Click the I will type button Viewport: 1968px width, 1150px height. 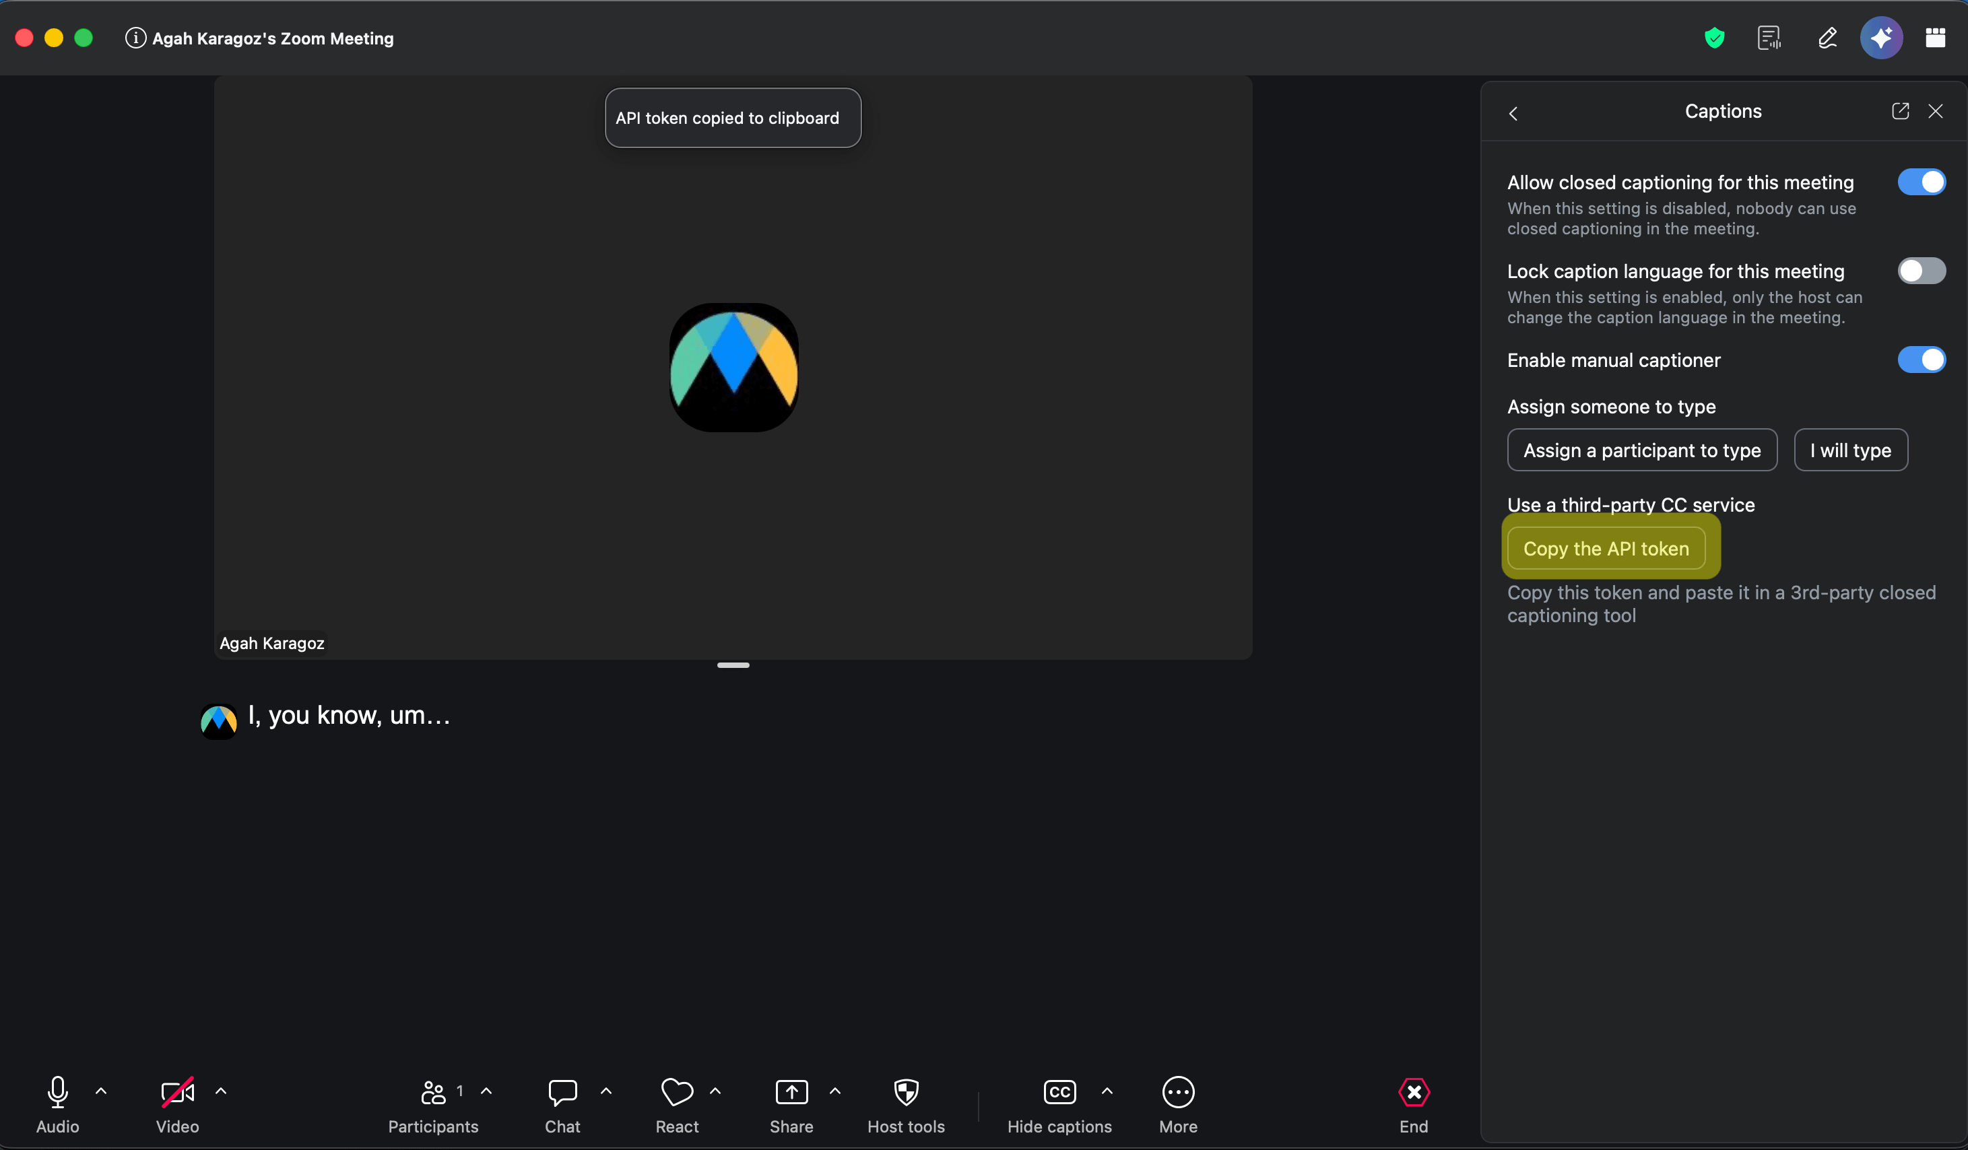tap(1850, 450)
